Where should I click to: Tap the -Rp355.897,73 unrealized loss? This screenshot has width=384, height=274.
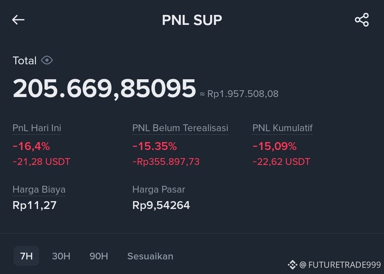(166, 162)
